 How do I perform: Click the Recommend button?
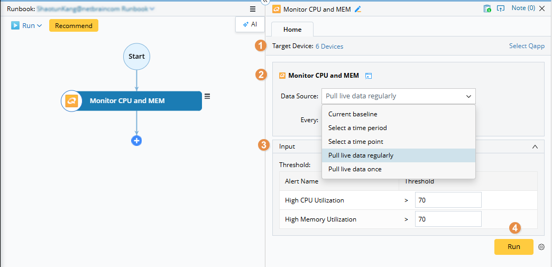point(73,25)
